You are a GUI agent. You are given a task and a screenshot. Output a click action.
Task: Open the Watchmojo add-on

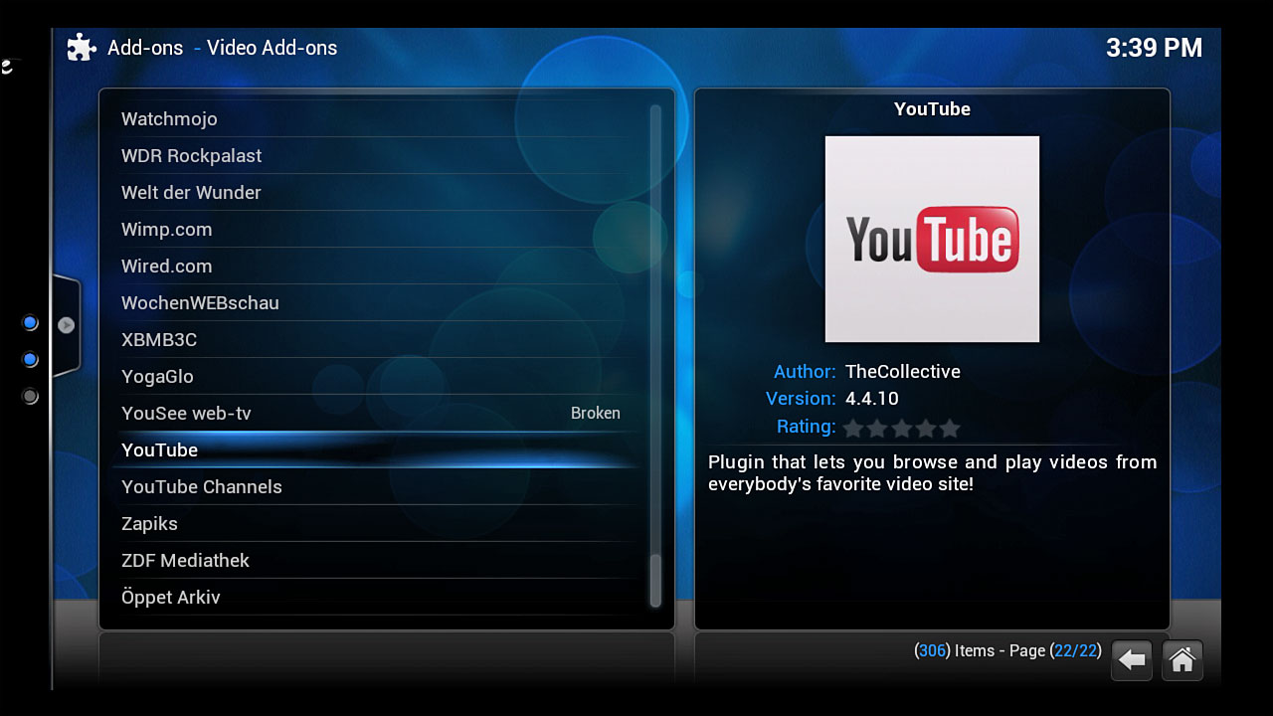(x=376, y=118)
